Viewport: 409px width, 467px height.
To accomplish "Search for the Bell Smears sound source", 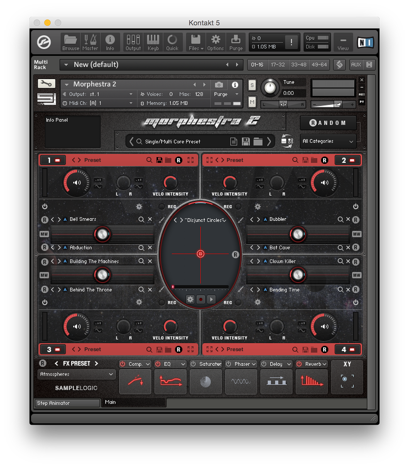I will 141,219.
